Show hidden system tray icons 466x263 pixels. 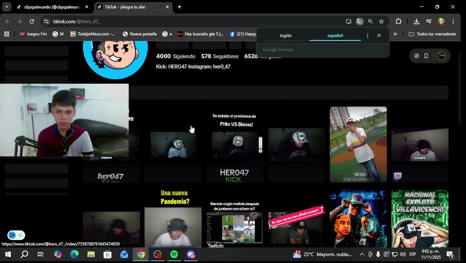coord(362,254)
